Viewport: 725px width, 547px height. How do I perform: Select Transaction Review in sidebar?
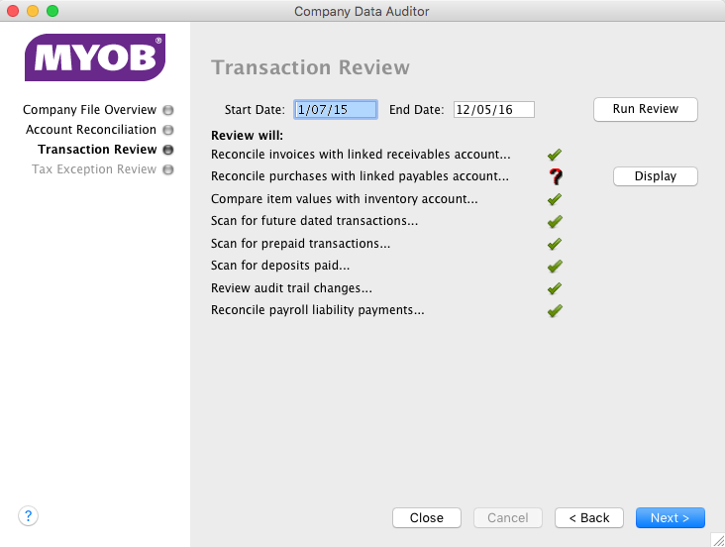coord(97,150)
